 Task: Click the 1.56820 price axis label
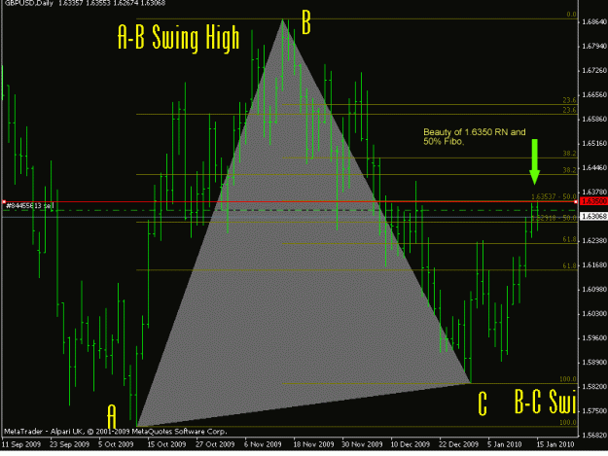click(x=594, y=435)
